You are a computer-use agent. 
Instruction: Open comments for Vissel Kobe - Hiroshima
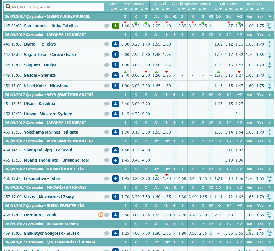[x=107, y=86]
